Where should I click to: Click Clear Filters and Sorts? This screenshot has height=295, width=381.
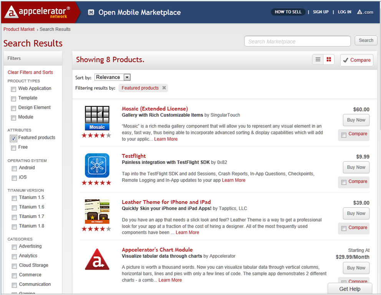point(30,72)
